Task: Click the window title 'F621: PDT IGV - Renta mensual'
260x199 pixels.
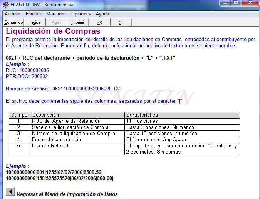Action: 43,5
